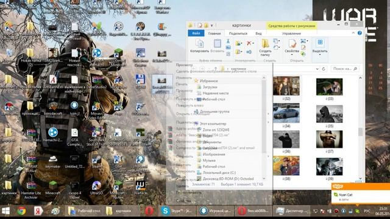This screenshot has width=390, height=219.
Task: Click Средства работы с рисунками tab header
Action: click(292, 26)
